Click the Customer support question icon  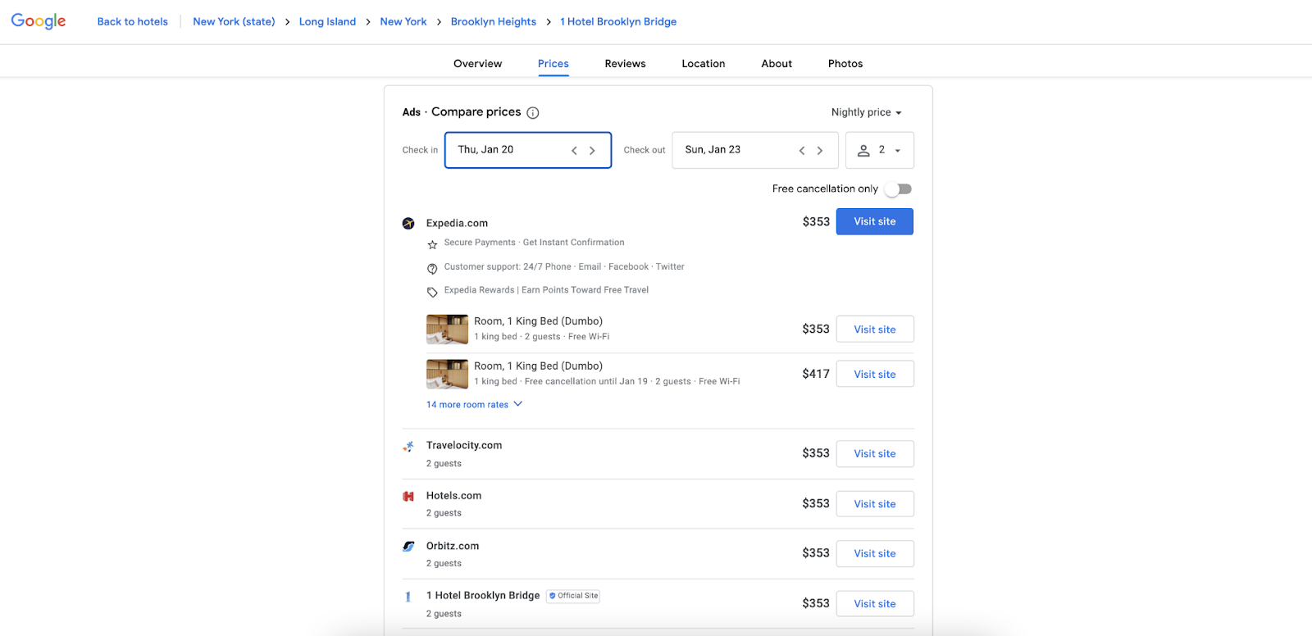tap(432, 269)
